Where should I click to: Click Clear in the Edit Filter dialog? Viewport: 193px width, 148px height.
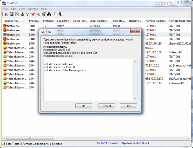[128, 106]
